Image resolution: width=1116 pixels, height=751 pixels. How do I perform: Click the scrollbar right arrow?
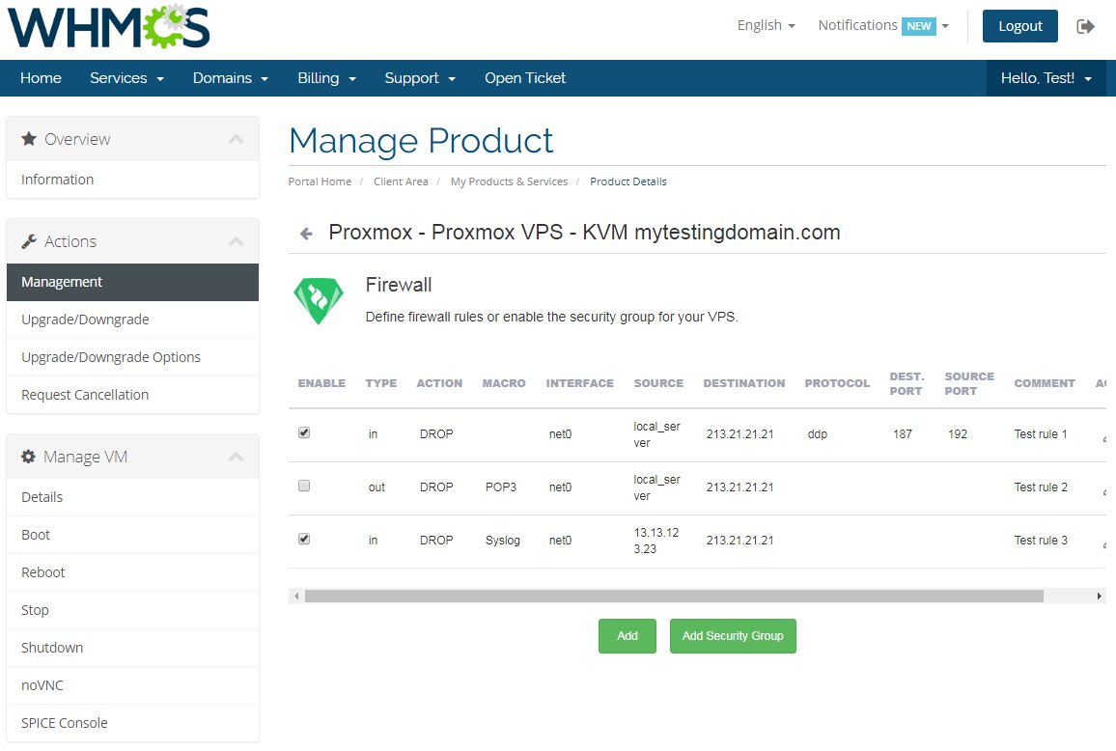[x=1099, y=596]
